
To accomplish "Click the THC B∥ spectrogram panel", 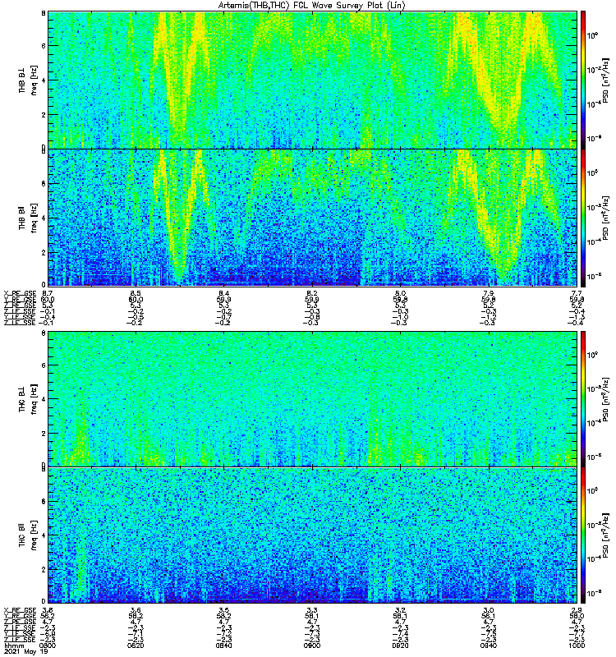I will pyautogui.click(x=312, y=535).
